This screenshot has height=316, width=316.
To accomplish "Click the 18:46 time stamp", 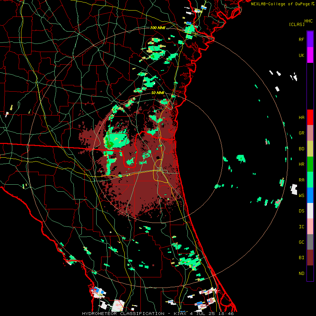I will pyautogui.click(x=227, y=314).
